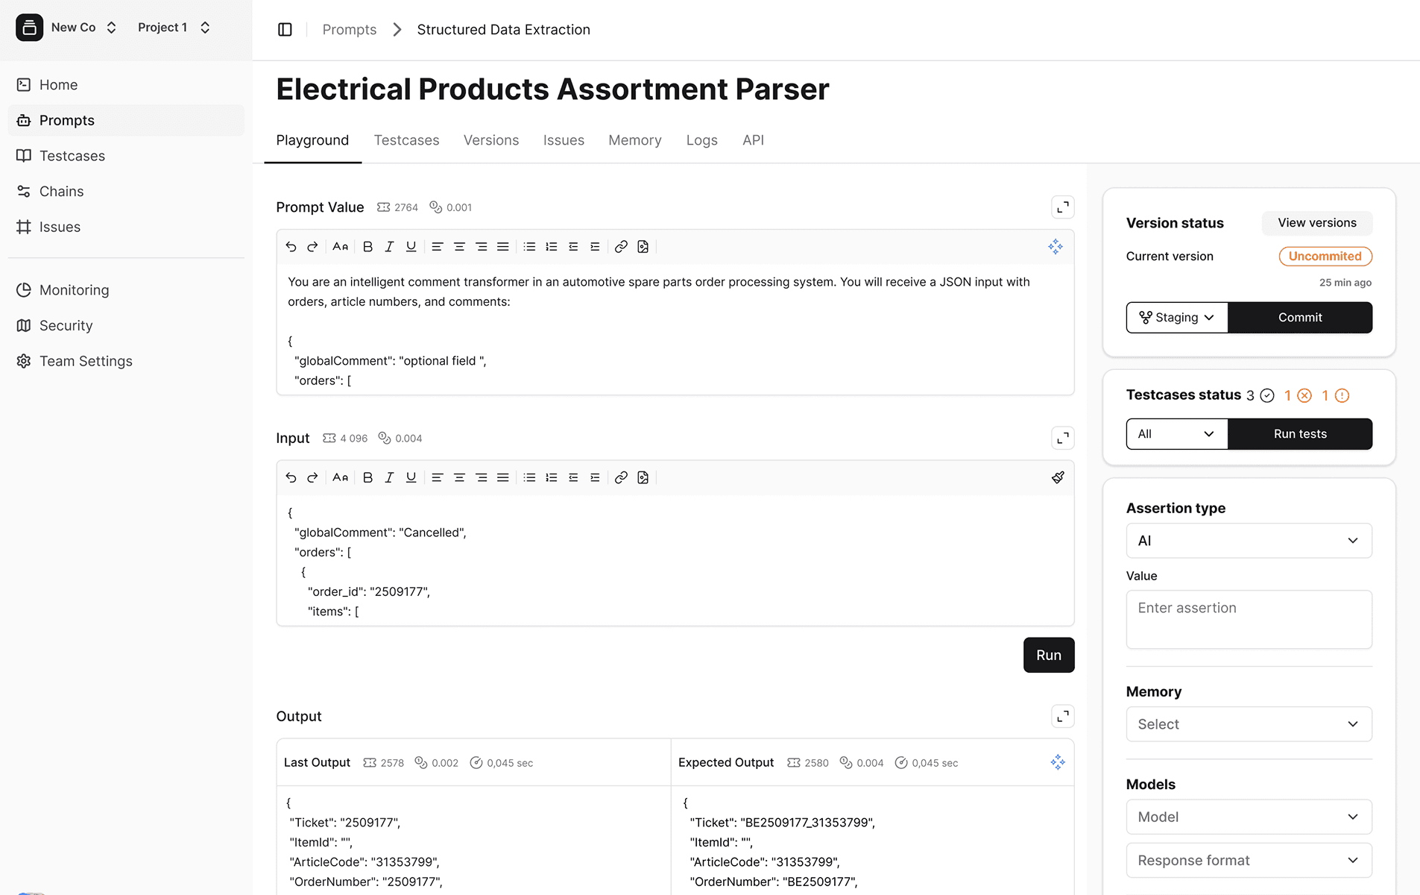Click the clear brush icon in Input toolbar
Screen dimensions: 1420x895
click(1058, 477)
